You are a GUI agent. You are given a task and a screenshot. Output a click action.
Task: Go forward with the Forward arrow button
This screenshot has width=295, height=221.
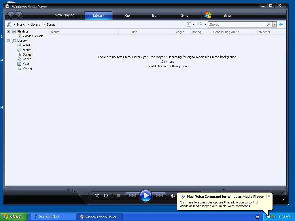[x=19, y=15]
